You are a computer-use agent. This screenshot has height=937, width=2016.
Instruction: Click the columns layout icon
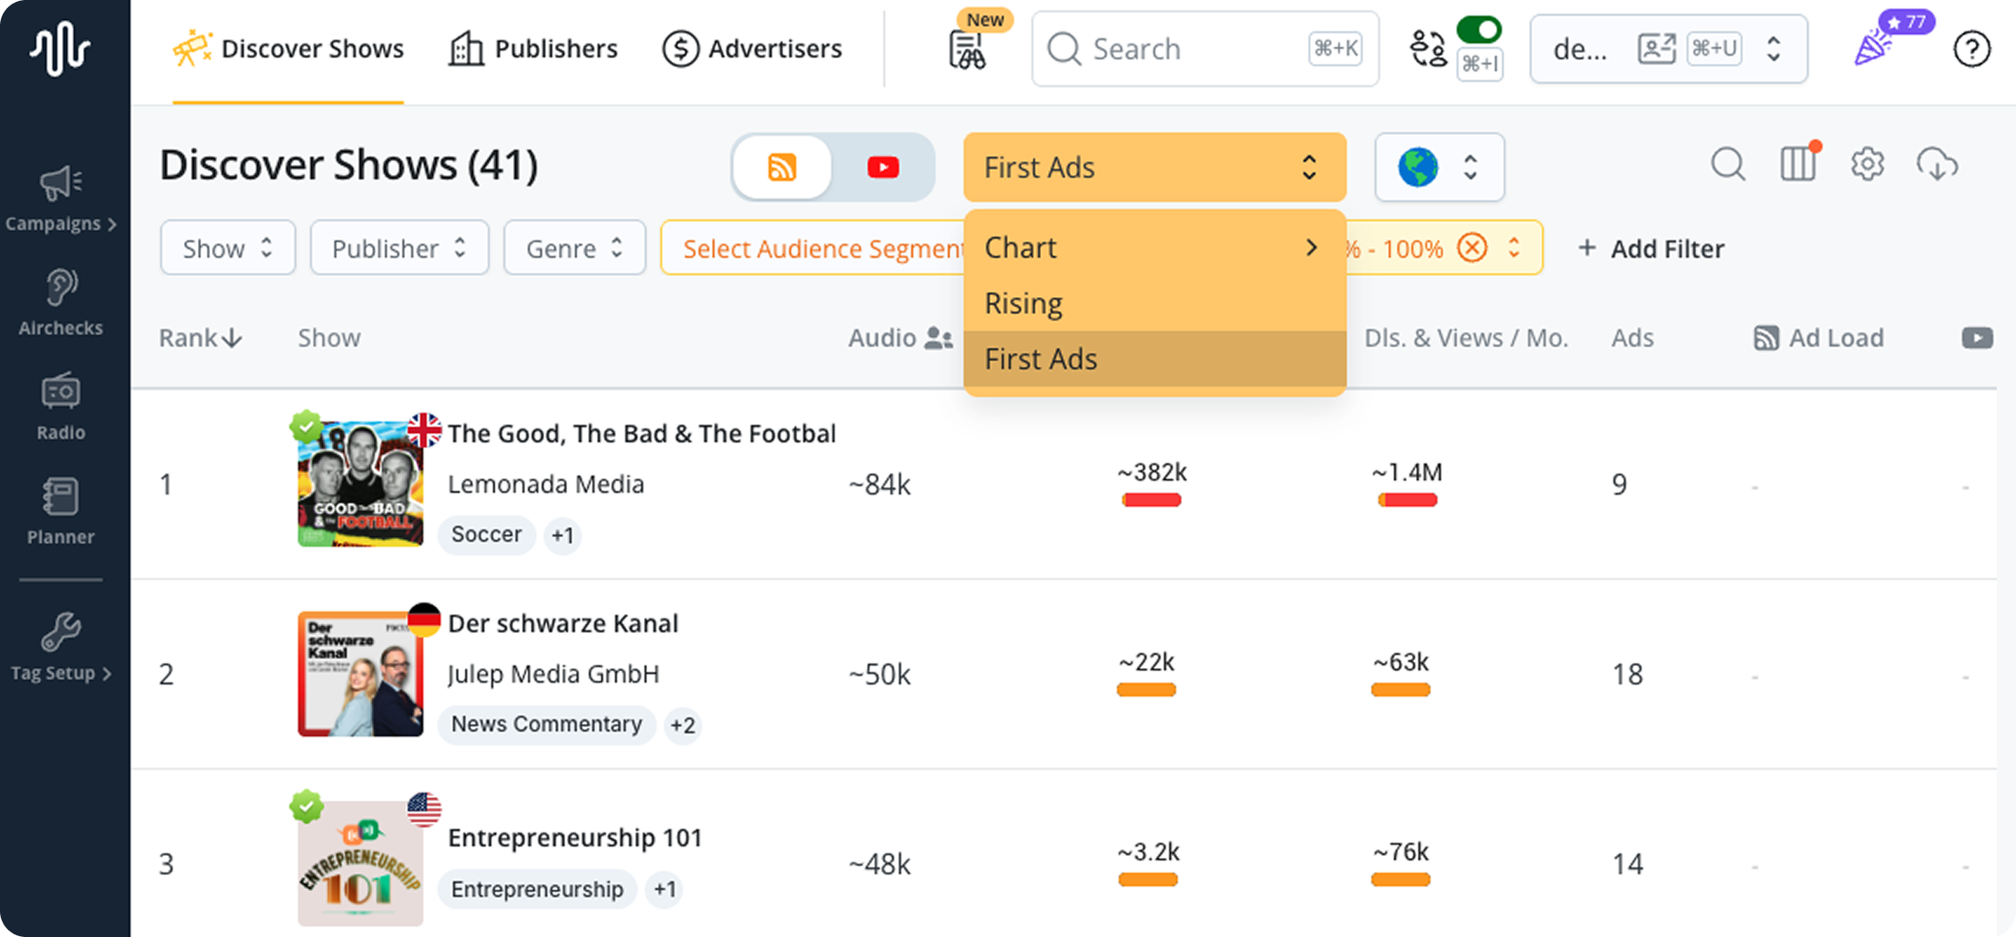pos(1798,165)
